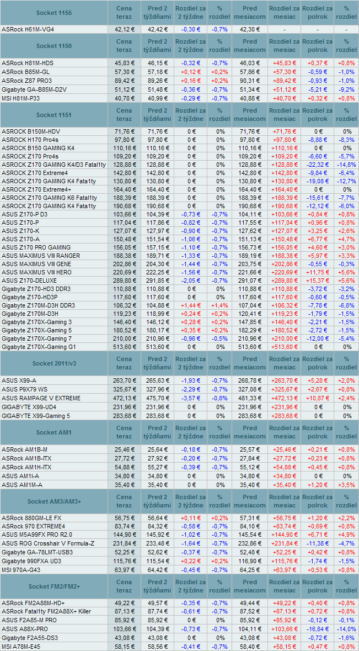Click the ASUS Z170 PRO GAMING name
Screen dimensions: 359x651
click(x=36, y=247)
